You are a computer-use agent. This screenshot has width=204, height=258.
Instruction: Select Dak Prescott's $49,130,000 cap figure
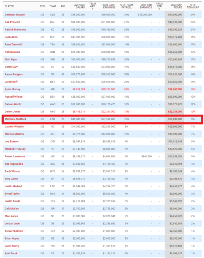[175, 22]
